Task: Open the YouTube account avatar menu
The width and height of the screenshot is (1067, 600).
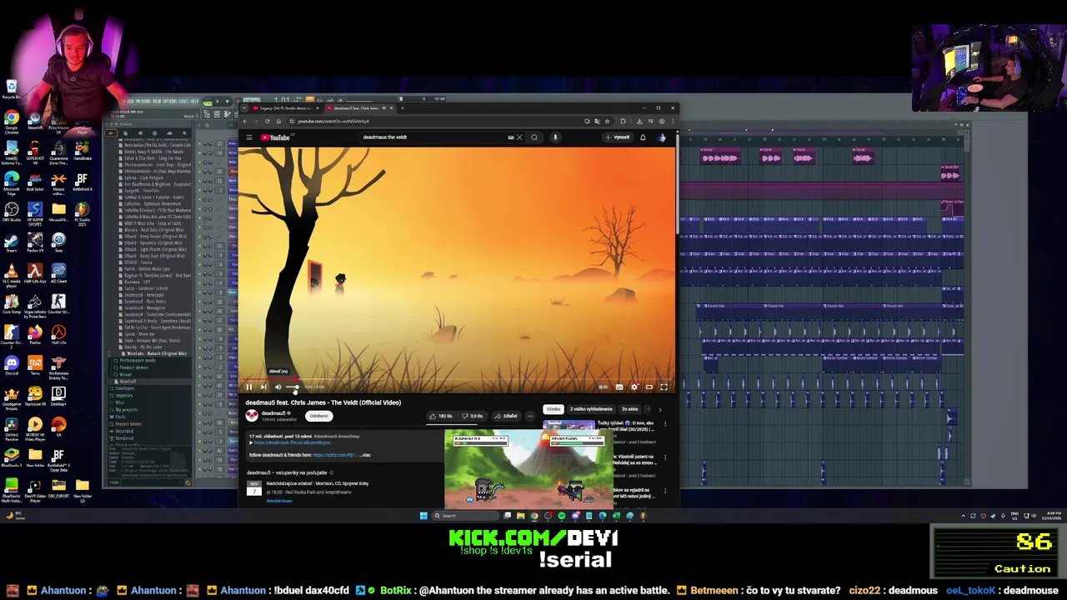Action: tap(662, 137)
